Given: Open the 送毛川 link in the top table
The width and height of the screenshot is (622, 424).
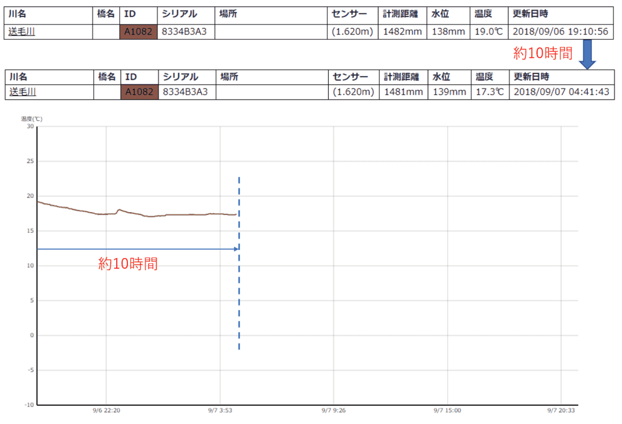Looking at the screenshot, I should [22, 31].
